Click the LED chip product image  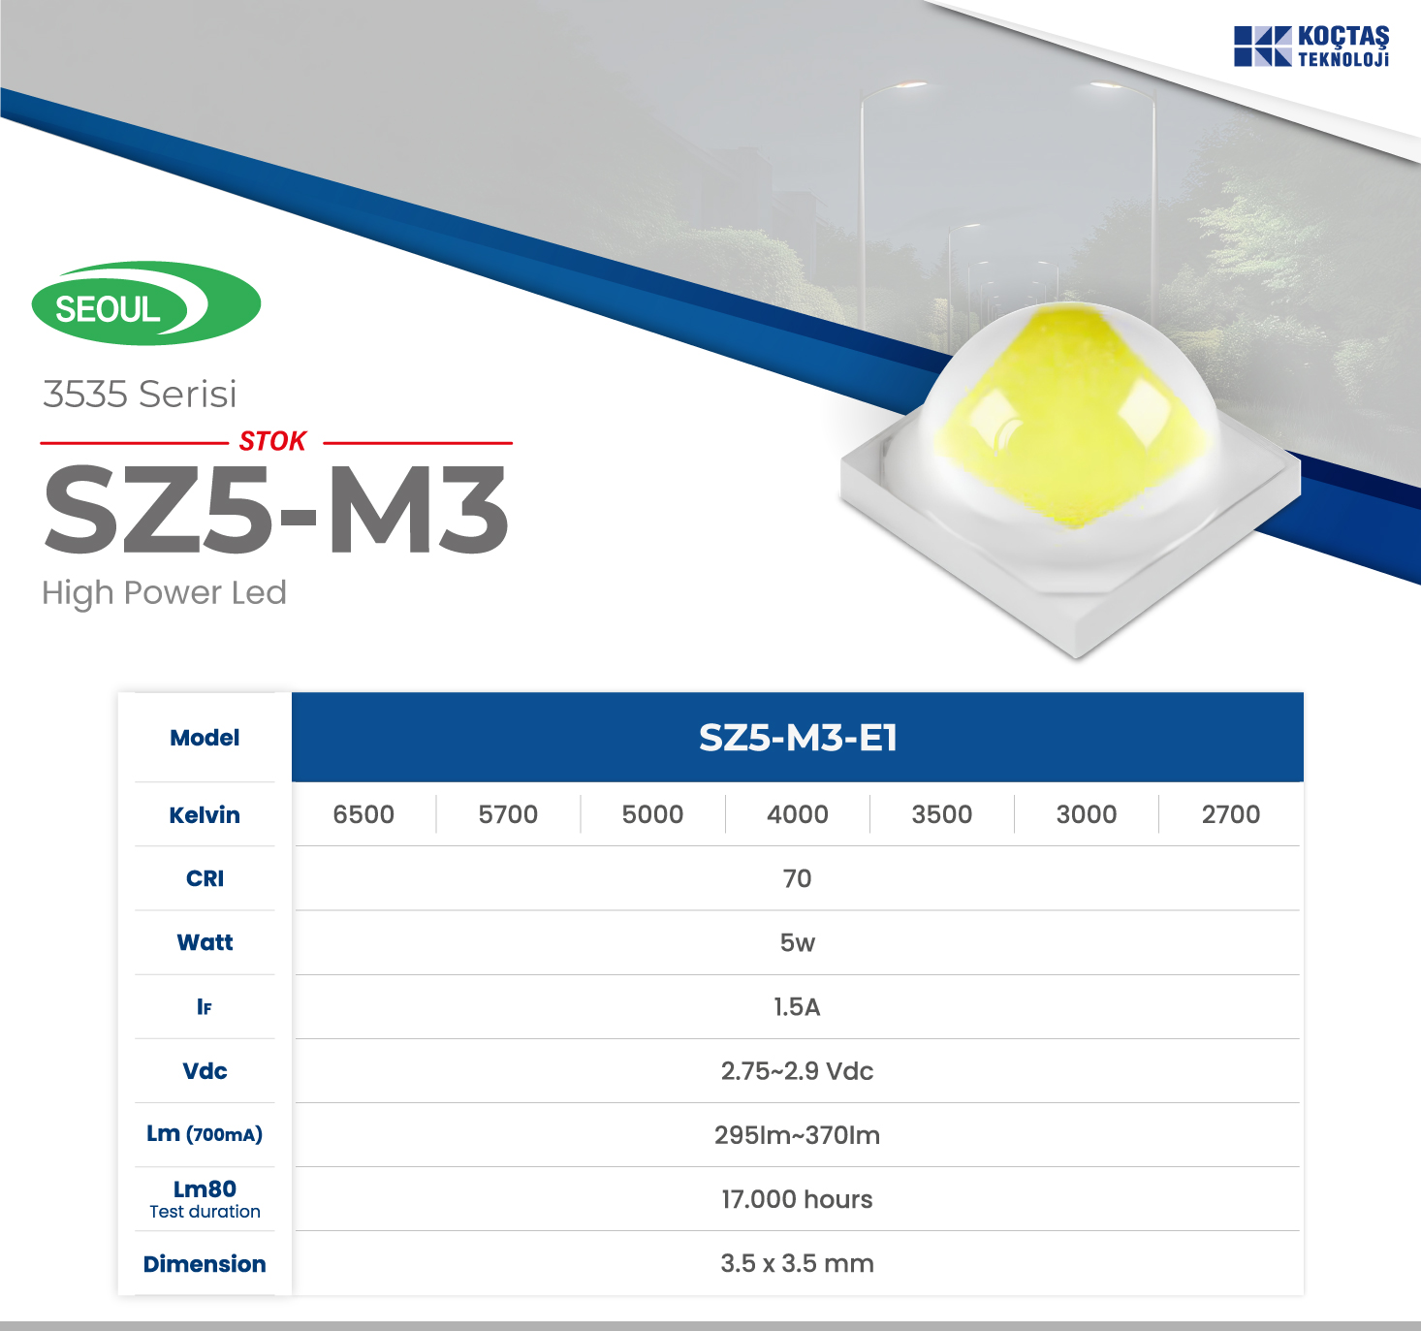click(1070, 480)
